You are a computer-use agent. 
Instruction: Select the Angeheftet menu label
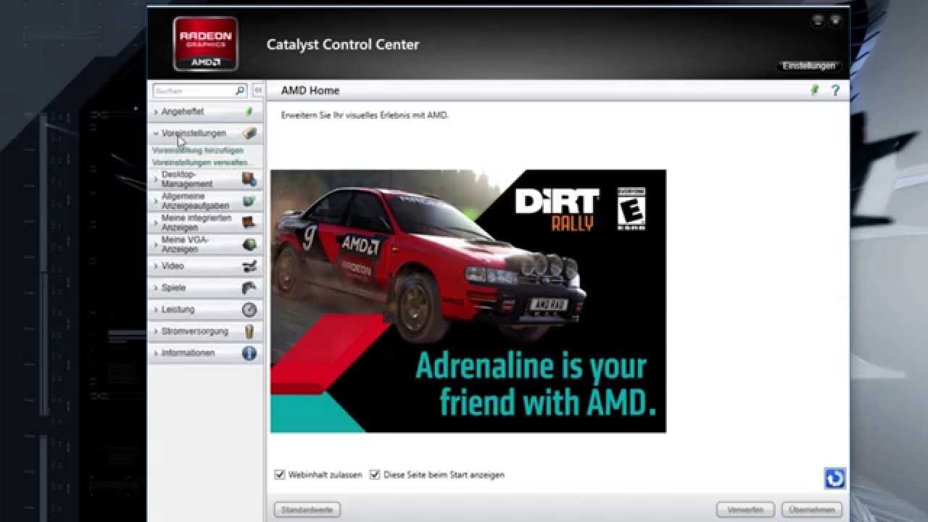tap(182, 112)
